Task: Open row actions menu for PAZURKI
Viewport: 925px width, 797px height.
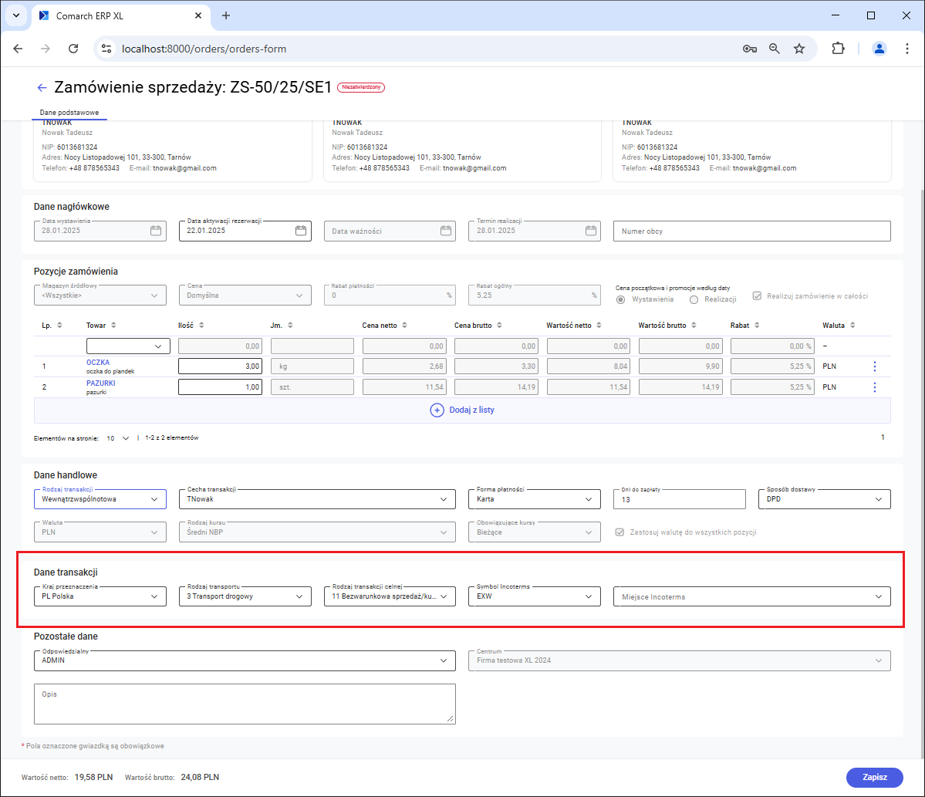Action: (874, 387)
